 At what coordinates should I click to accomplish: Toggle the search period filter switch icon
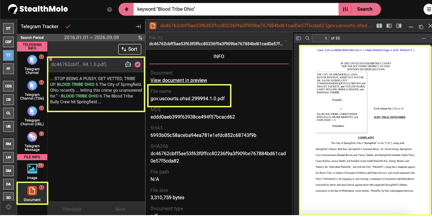coord(140,38)
